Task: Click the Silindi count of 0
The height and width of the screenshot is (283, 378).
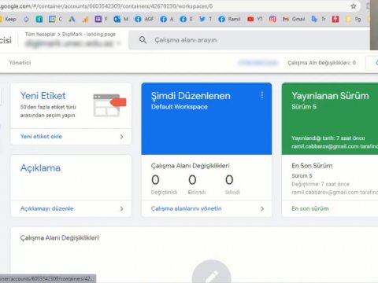Action: pyautogui.click(x=229, y=180)
